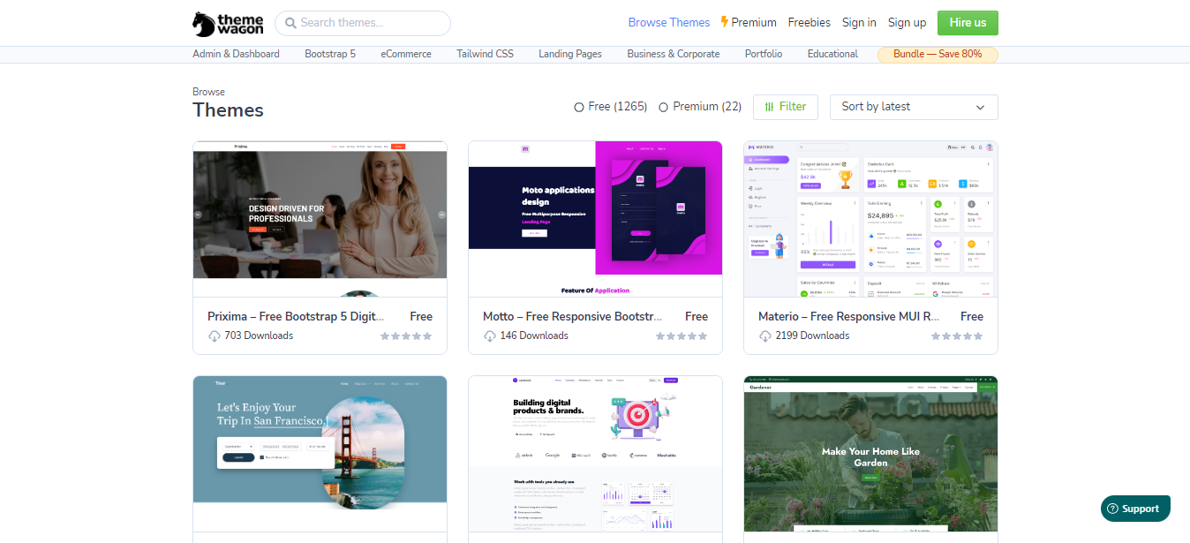The height and width of the screenshot is (543, 1190).
Task: Click download icon beside 703 Downloads
Action: pos(215,336)
